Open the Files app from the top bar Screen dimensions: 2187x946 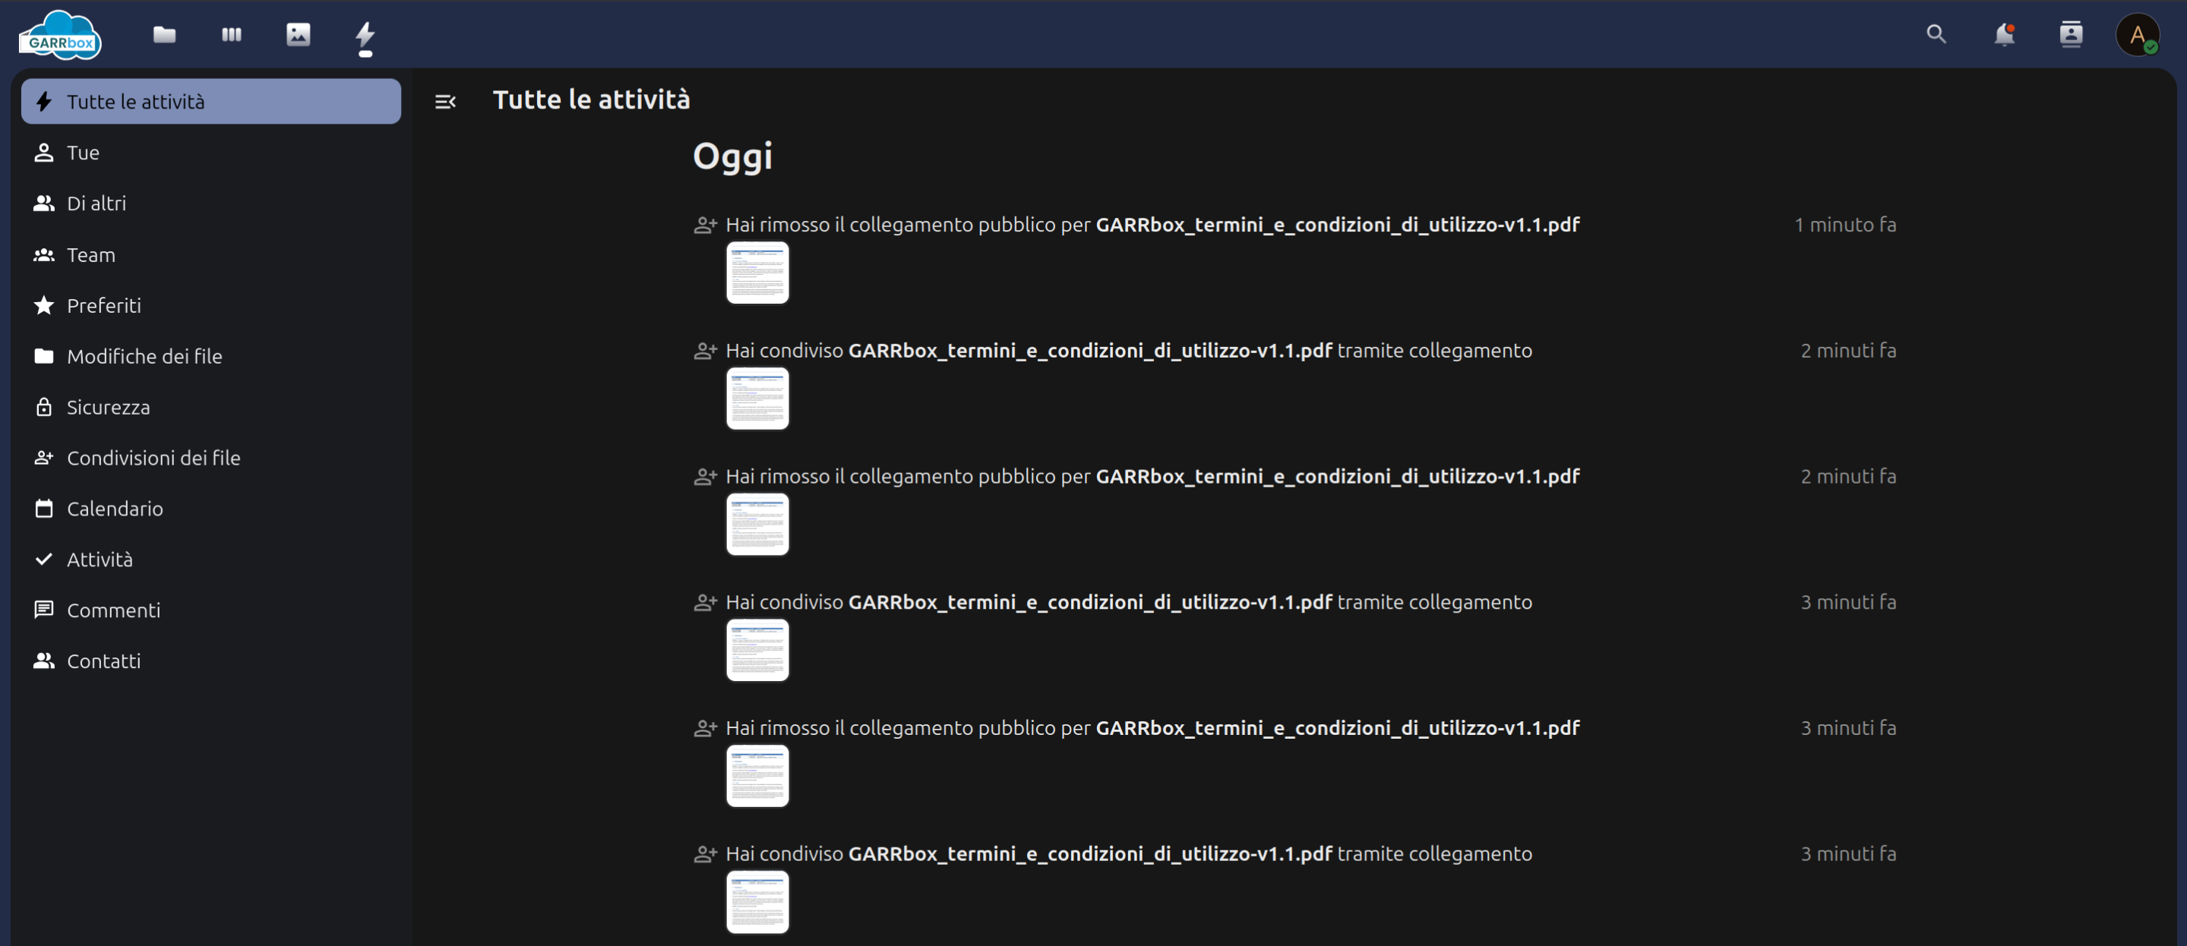163,35
